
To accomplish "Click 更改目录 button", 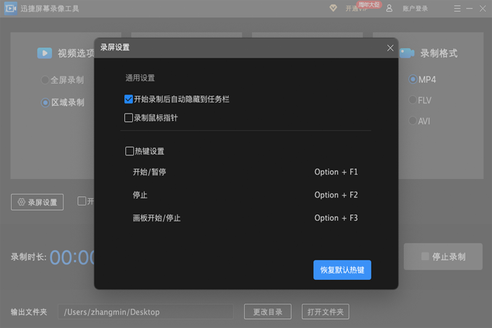I will [268, 311].
